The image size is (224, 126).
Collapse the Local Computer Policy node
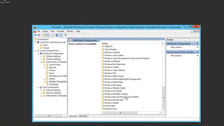[36, 51]
